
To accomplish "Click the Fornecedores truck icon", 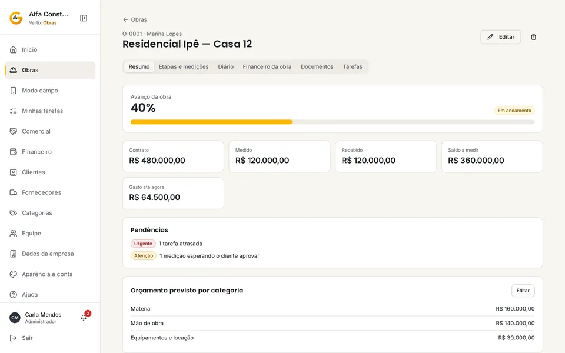I will click(x=14, y=193).
